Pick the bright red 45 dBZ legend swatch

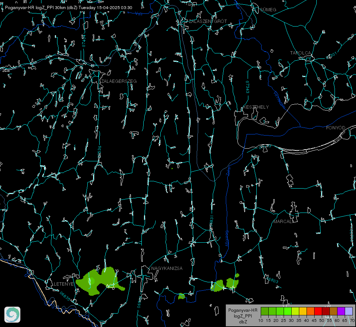(x=318, y=311)
